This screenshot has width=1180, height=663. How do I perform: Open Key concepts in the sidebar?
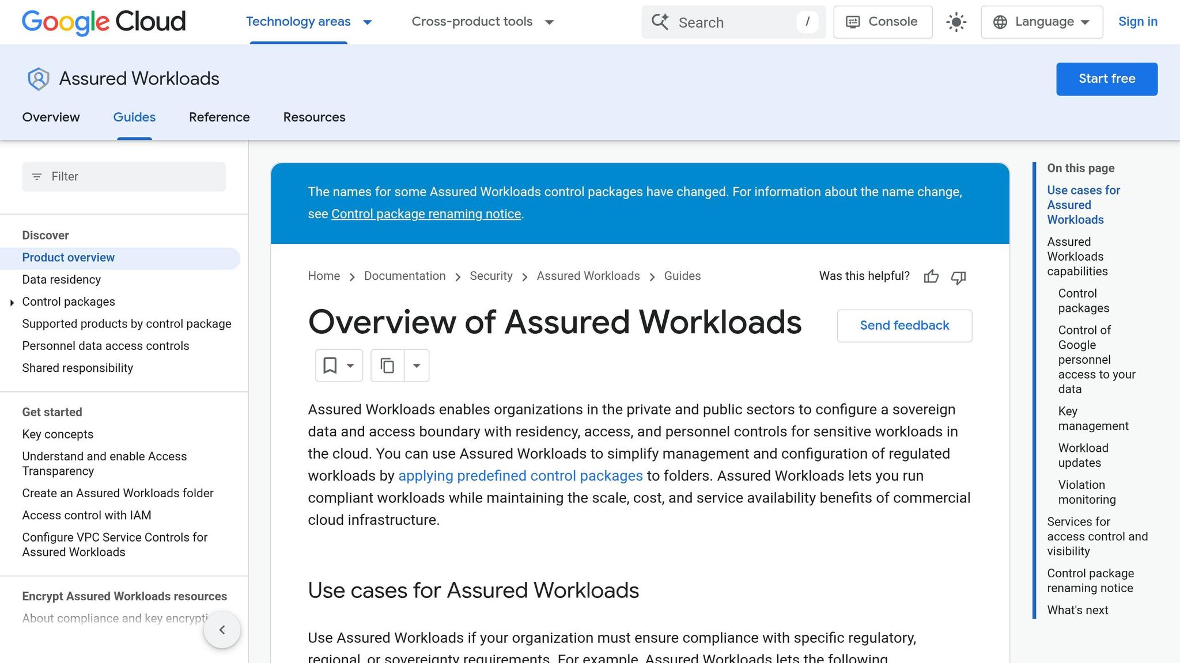(58, 435)
